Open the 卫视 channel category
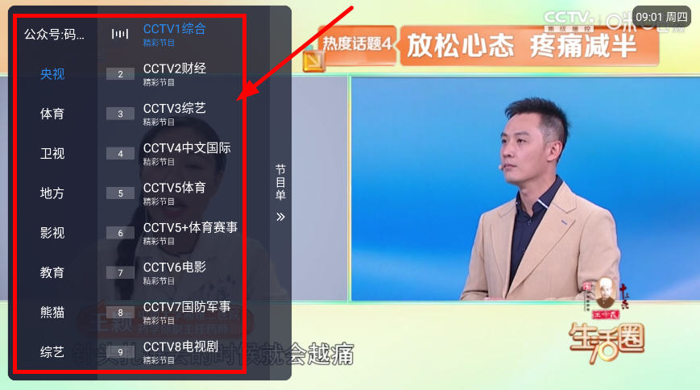 [52, 153]
